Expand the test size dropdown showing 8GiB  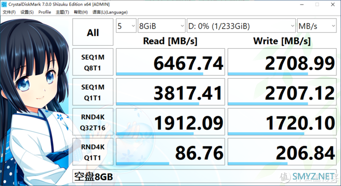pos(161,26)
